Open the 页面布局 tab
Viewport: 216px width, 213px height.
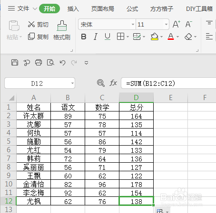(103, 9)
